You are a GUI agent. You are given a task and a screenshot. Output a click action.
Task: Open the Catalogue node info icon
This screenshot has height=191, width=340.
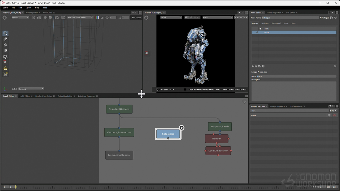coord(331,18)
